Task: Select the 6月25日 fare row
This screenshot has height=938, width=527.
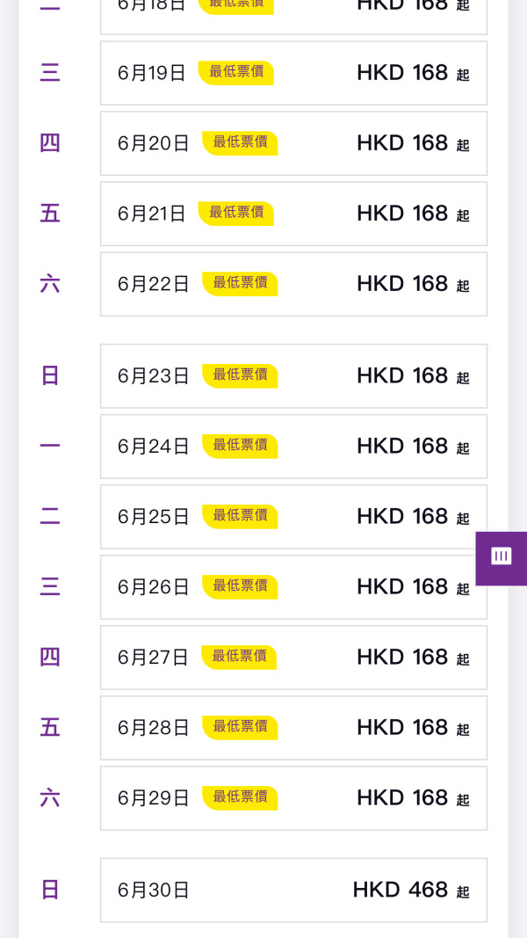Action: click(293, 517)
